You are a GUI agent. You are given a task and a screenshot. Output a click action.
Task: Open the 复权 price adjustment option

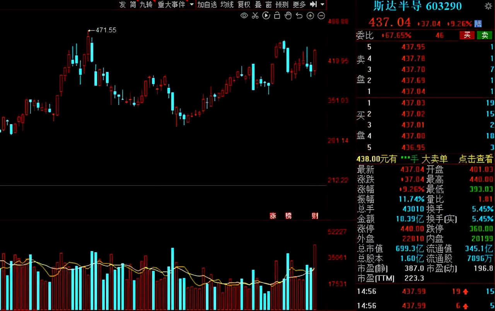tap(244, 4)
